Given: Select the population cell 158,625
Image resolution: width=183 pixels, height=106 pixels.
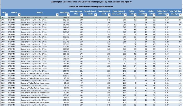Looking at the screenshot, I should [64, 18].
